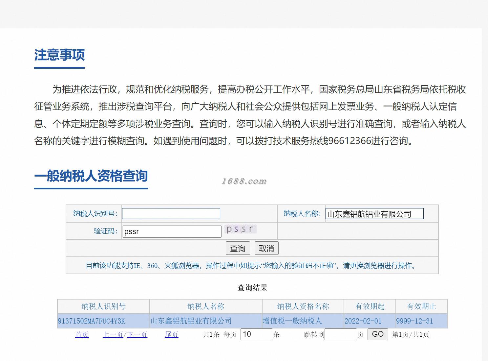Click the browser support notice text

tap(252, 266)
